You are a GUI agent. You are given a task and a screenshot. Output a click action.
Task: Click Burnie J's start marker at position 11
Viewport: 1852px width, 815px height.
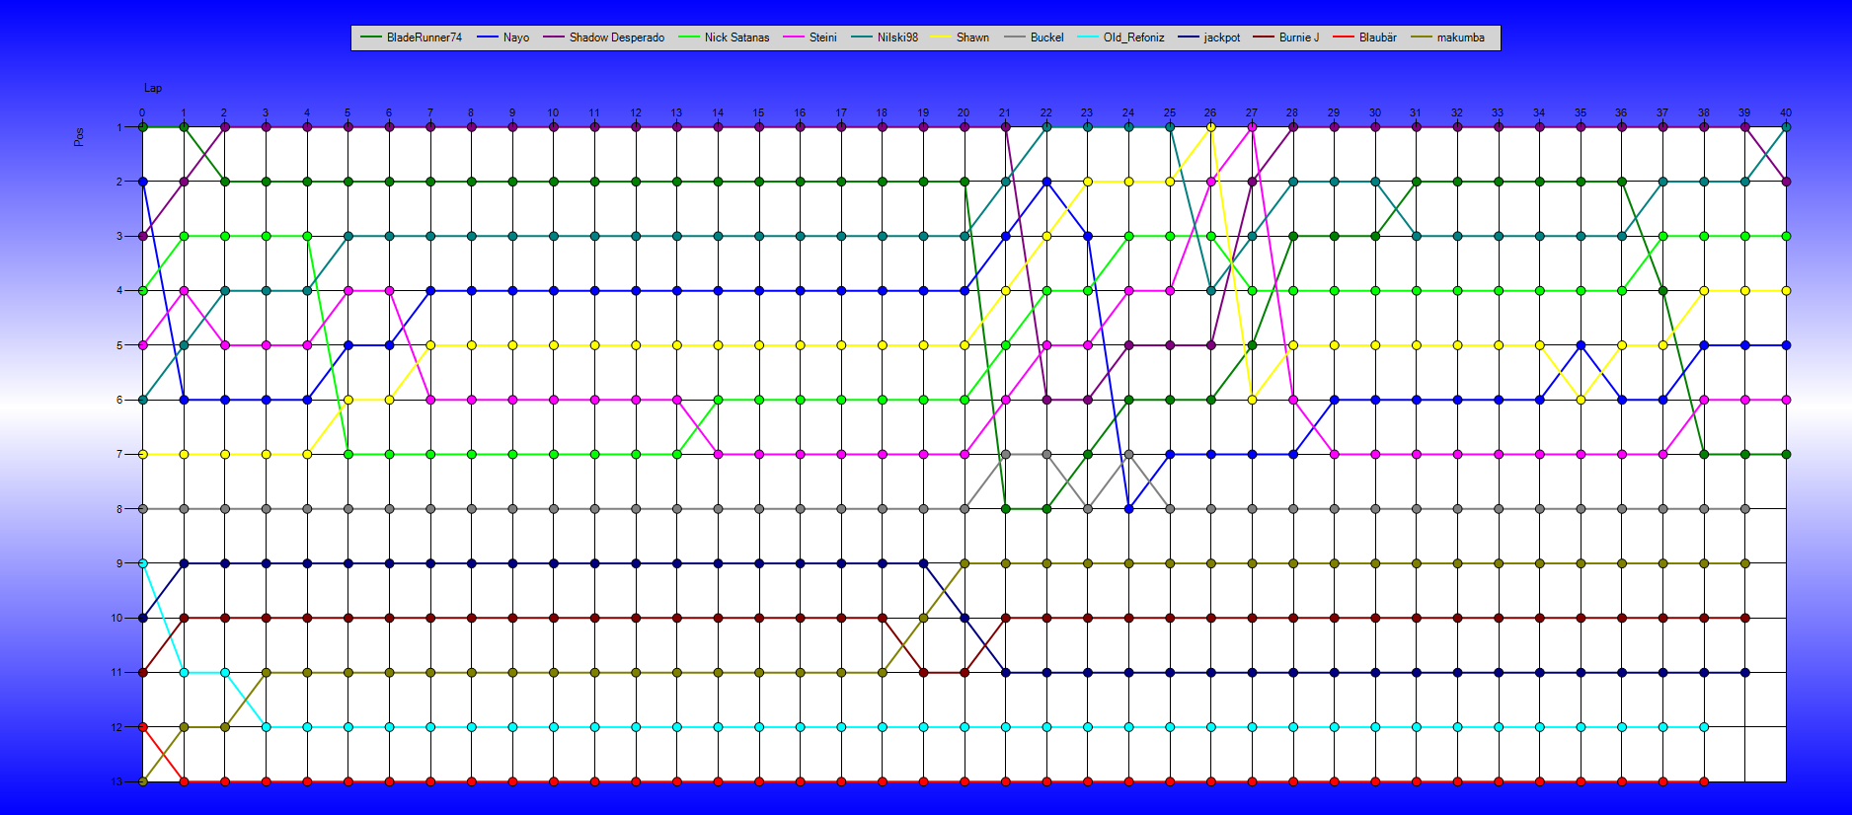pos(143,672)
